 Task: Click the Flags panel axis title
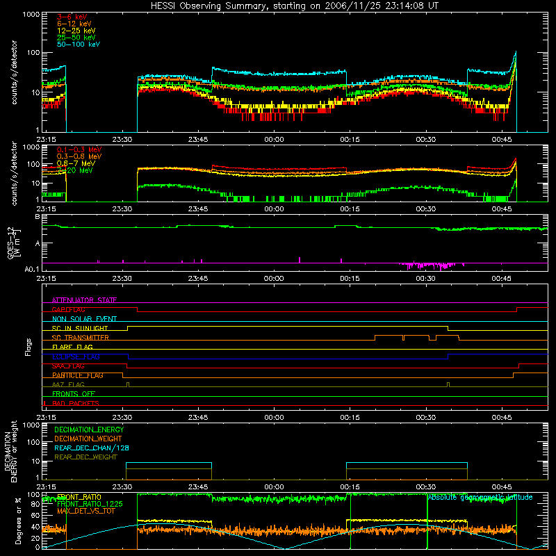coord(28,347)
